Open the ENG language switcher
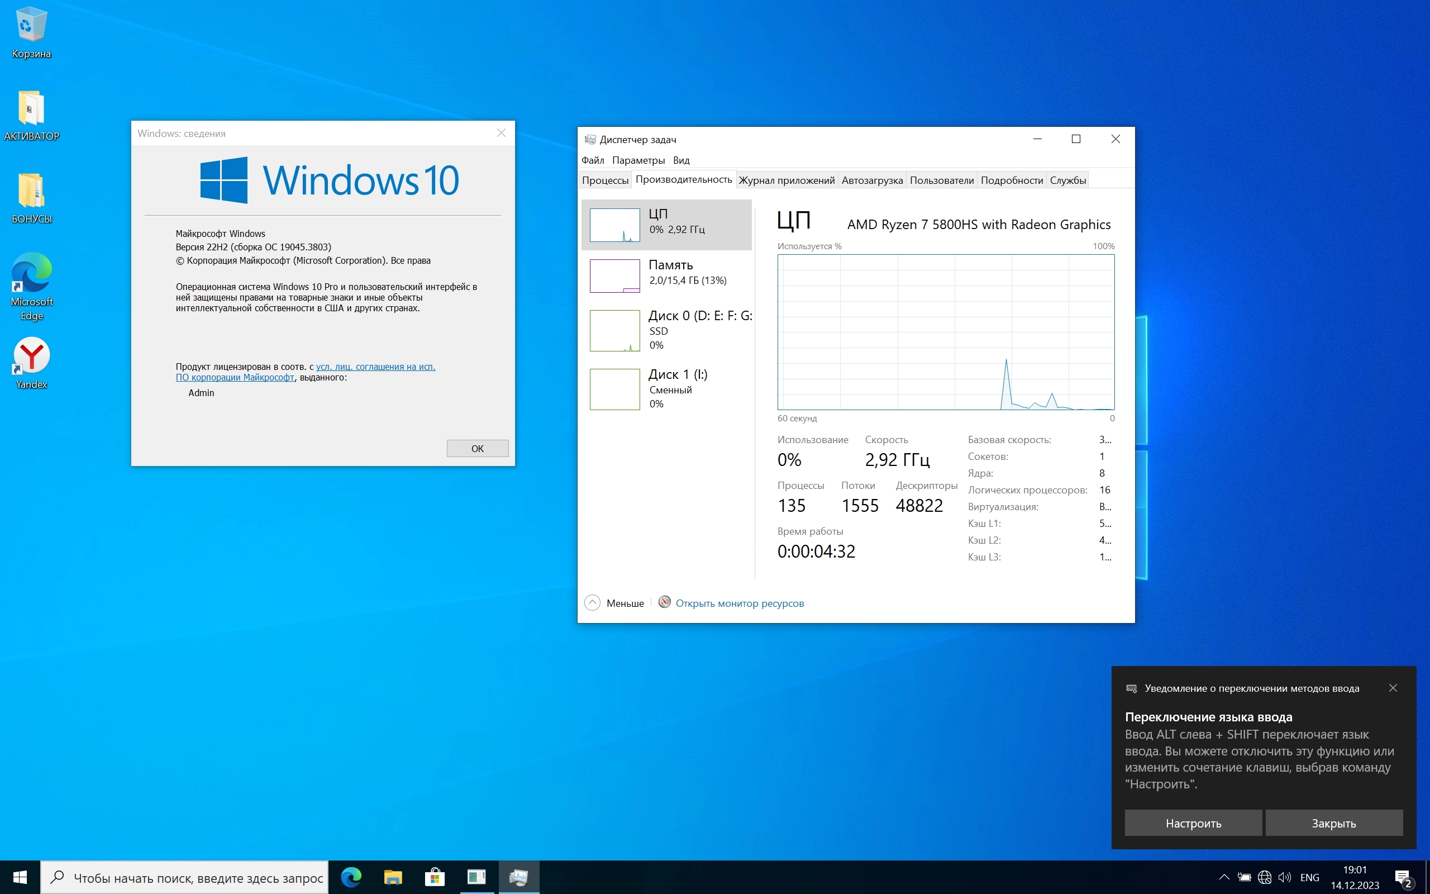 [1309, 877]
